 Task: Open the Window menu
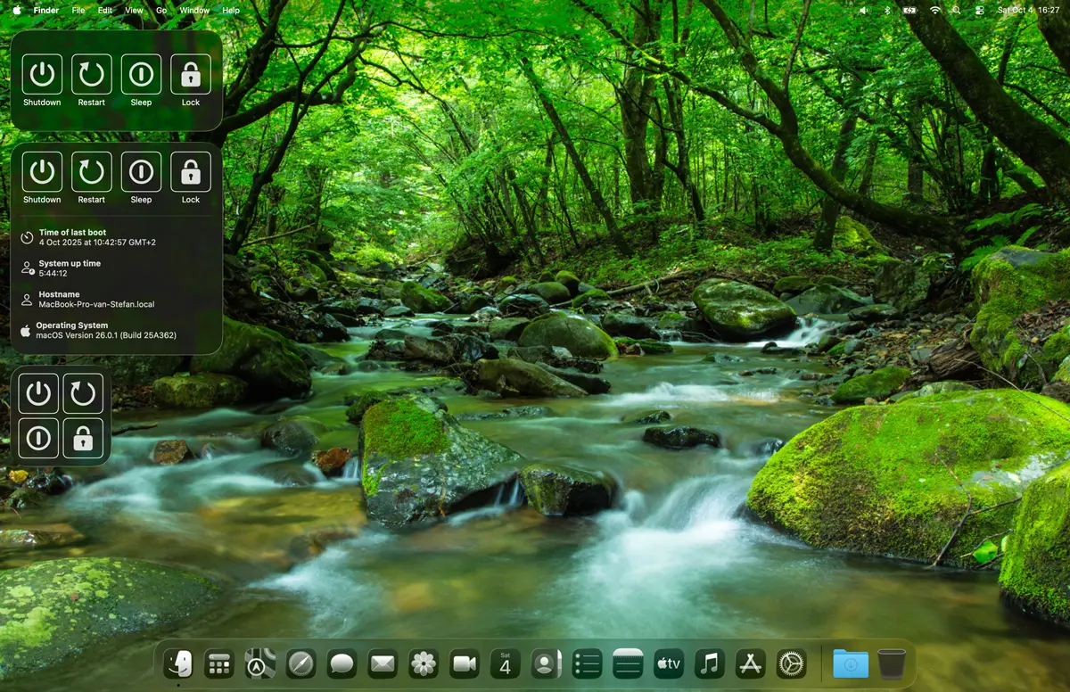click(194, 10)
